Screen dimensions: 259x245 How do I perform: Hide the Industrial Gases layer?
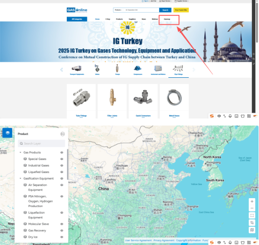pos(62,165)
